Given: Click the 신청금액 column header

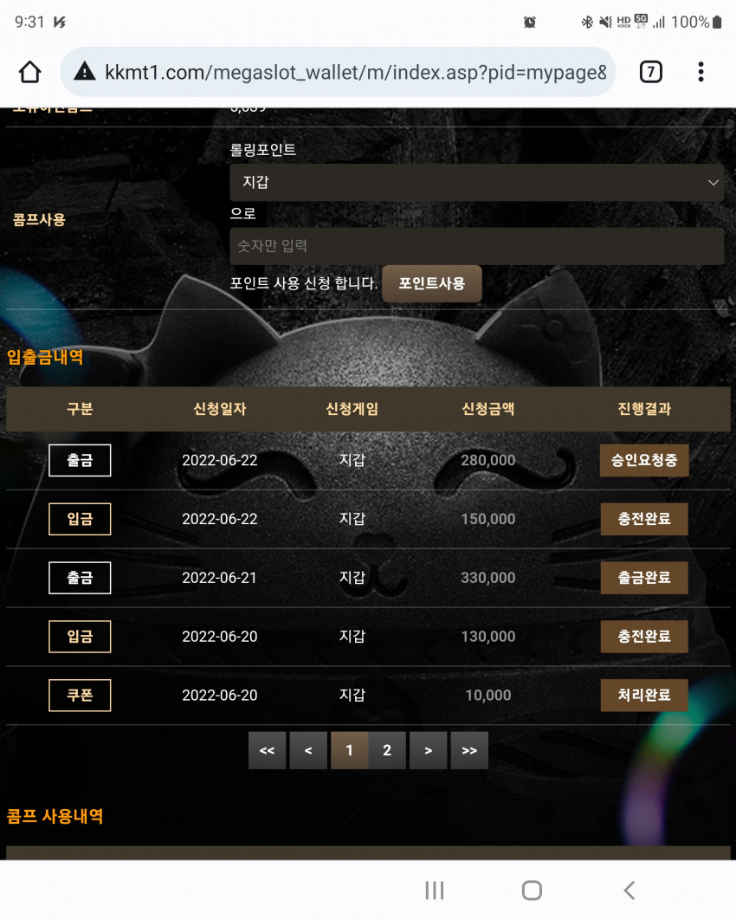Looking at the screenshot, I should pyautogui.click(x=488, y=409).
